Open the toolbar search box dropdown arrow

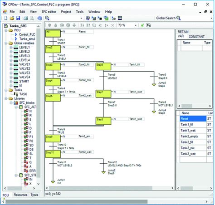click(x=81, y=18)
